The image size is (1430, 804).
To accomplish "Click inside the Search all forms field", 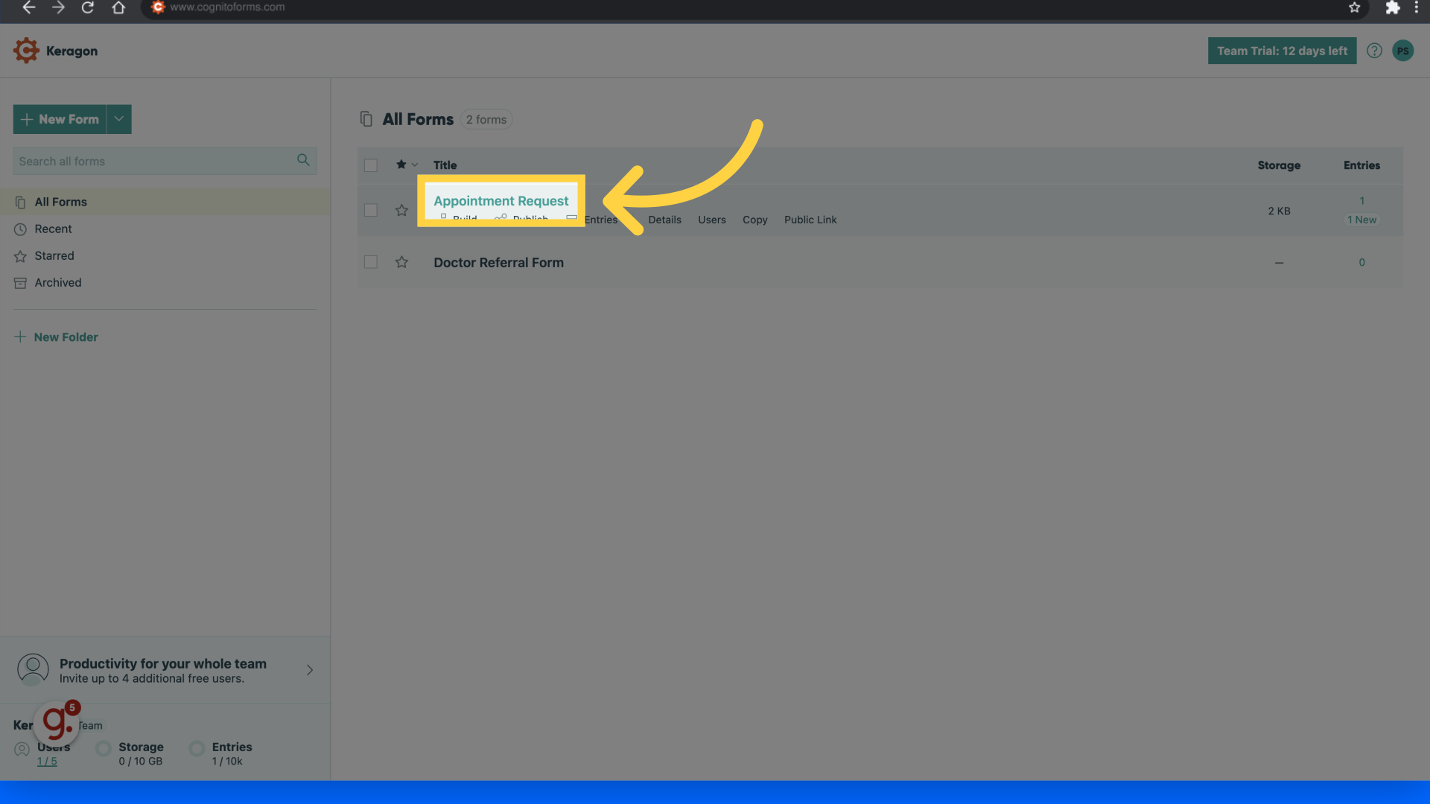I will pyautogui.click(x=149, y=160).
